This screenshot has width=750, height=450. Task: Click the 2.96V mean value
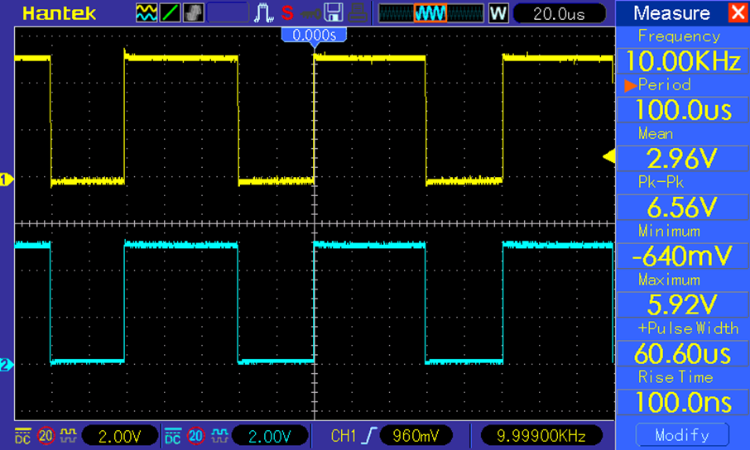(x=683, y=159)
